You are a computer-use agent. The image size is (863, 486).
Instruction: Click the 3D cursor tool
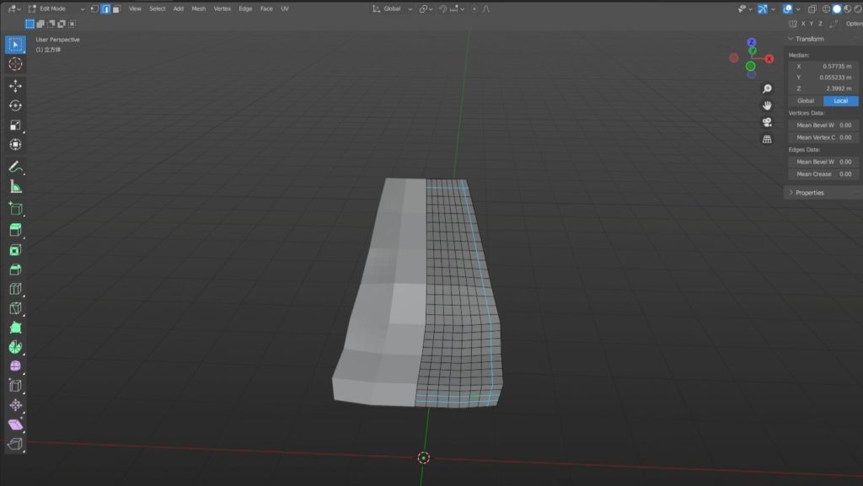15,64
